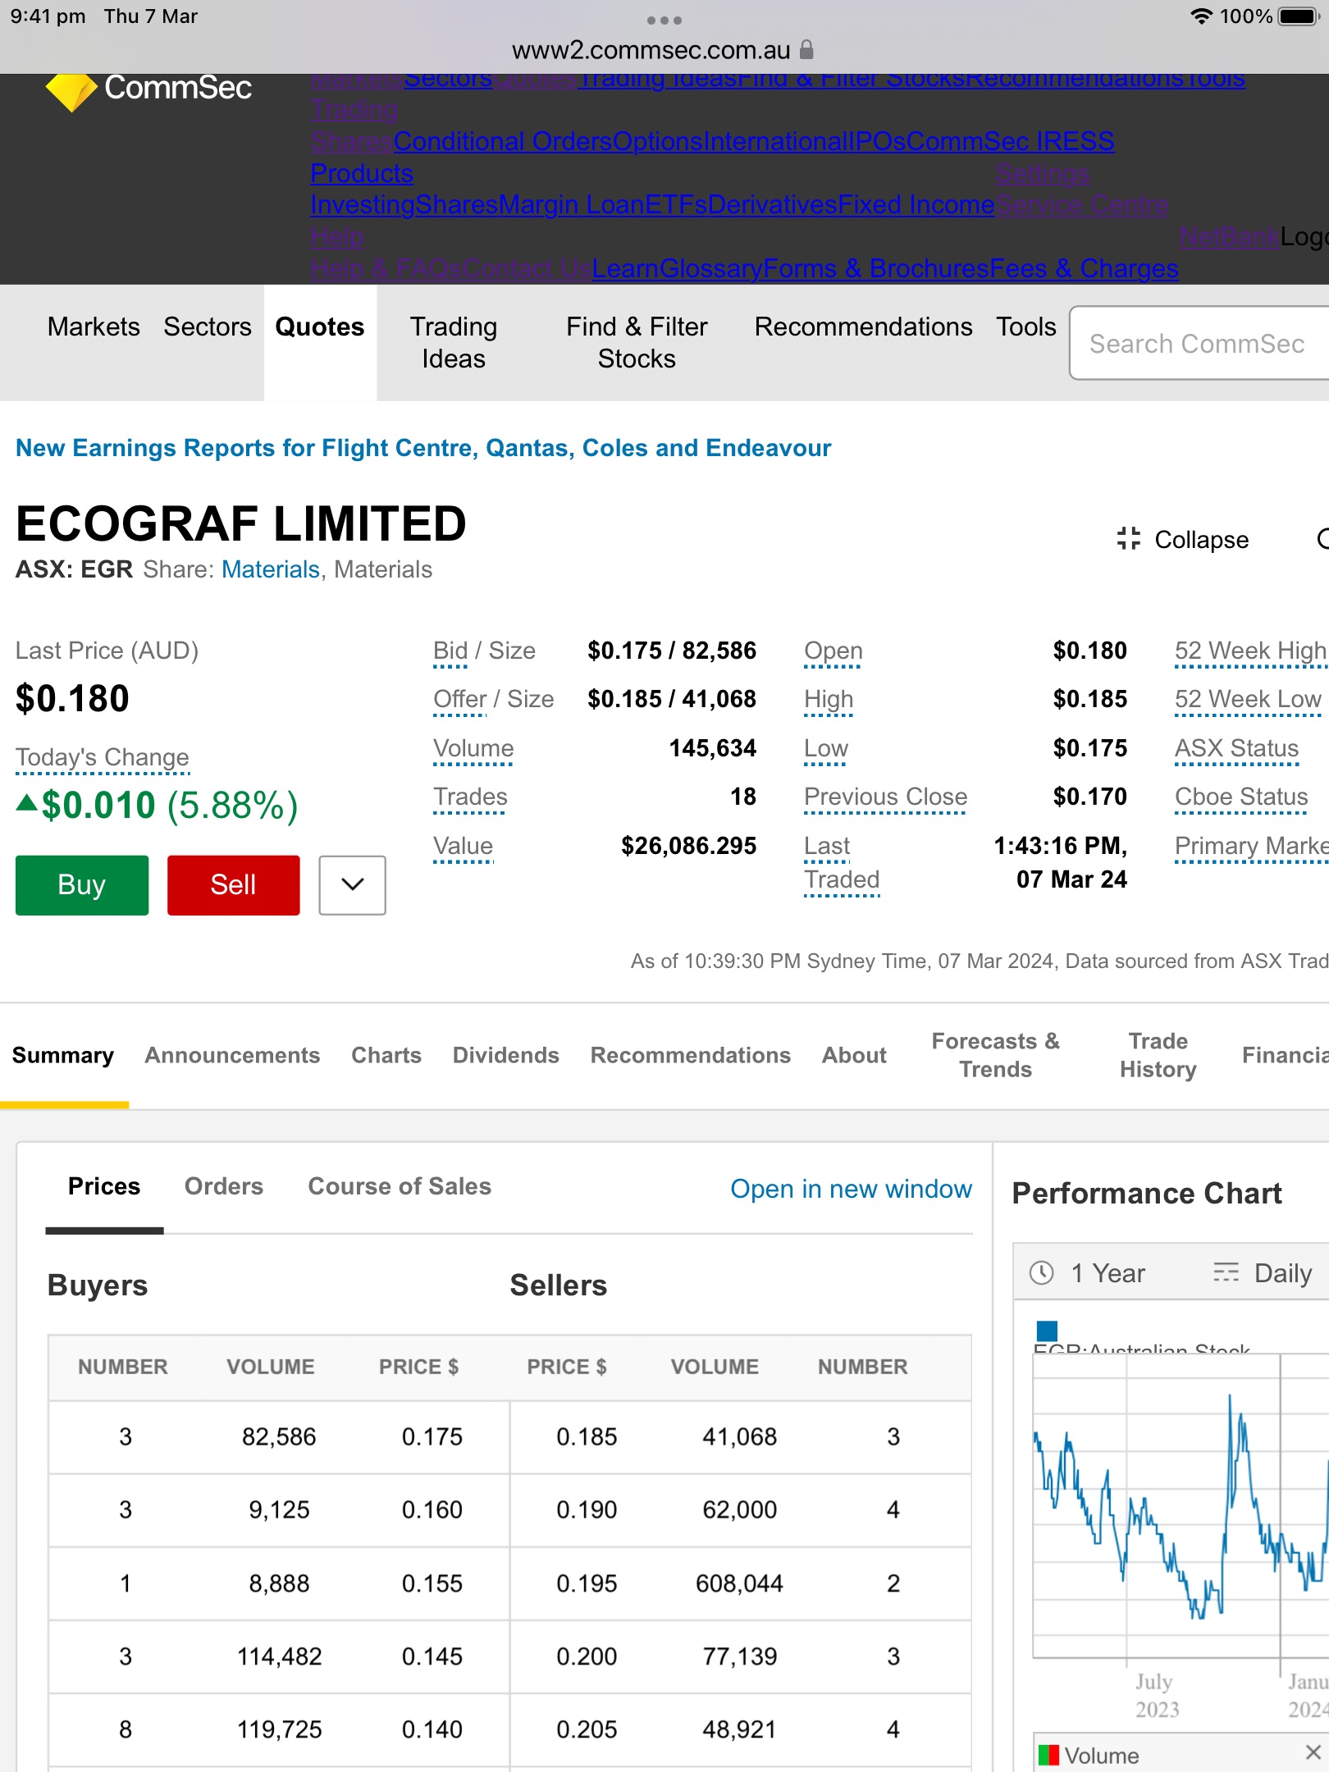Click the red Sell button
The height and width of the screenshot is (1772, 1329).
pyautogui.click(x=233, y=884)
